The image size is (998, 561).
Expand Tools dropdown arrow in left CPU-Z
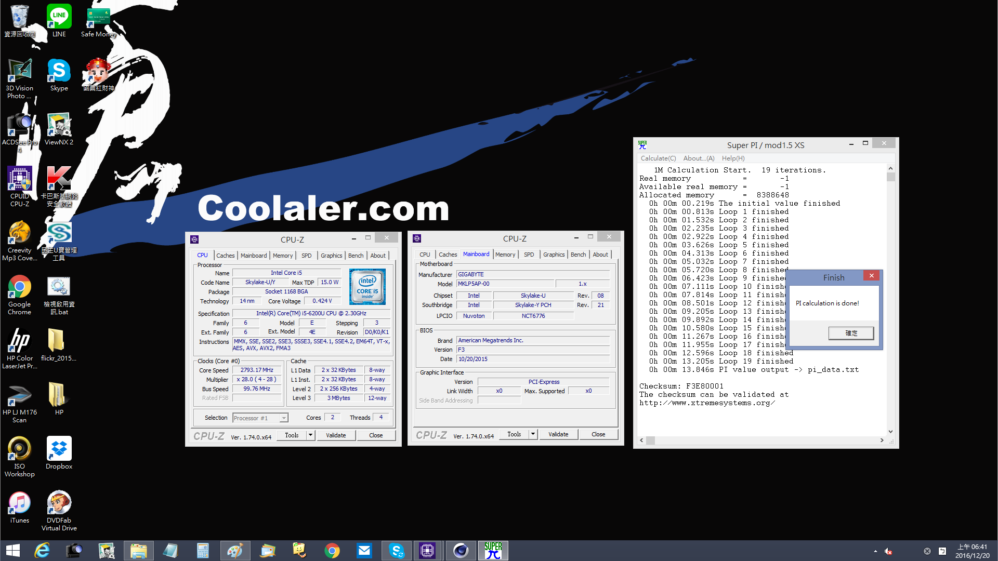(310, 435)
